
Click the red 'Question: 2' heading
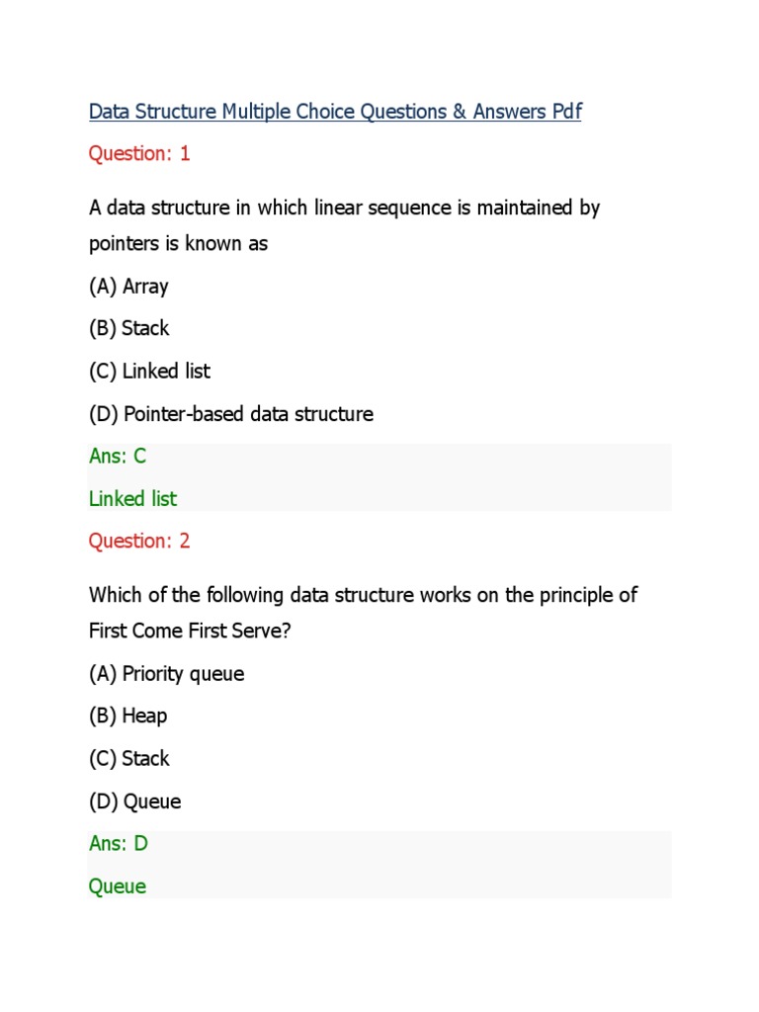139,541
